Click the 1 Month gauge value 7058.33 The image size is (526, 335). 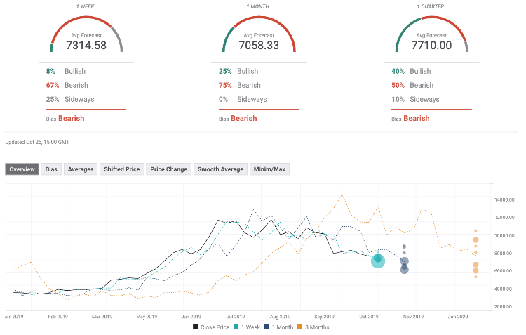click(x=259, y=46)
